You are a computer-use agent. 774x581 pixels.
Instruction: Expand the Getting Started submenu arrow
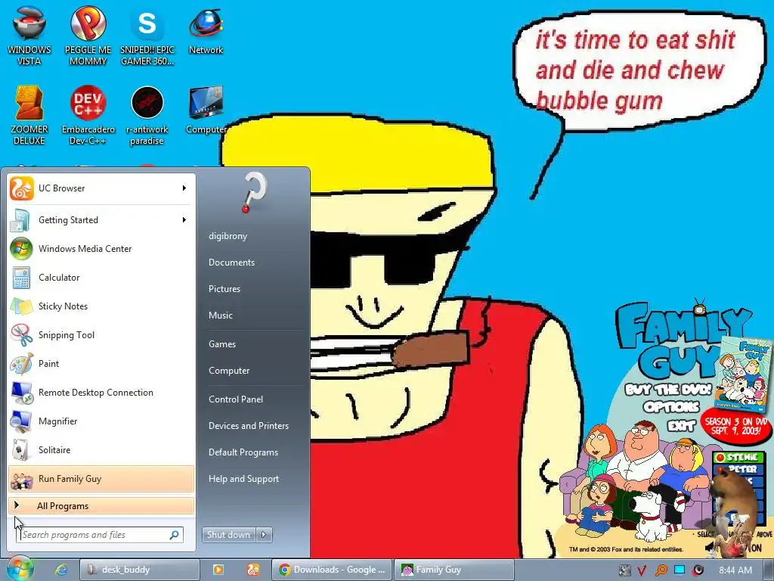184,220
